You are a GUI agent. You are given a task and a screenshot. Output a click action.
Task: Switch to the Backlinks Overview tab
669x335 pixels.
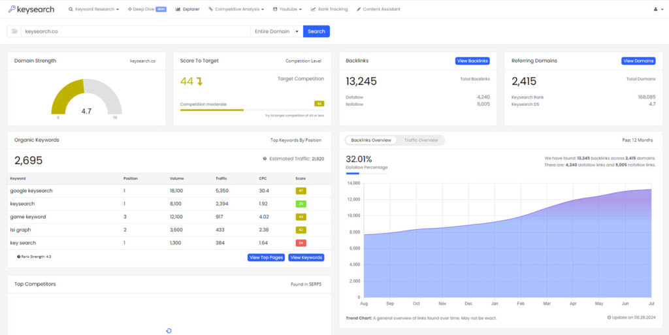tap(372, 140)
